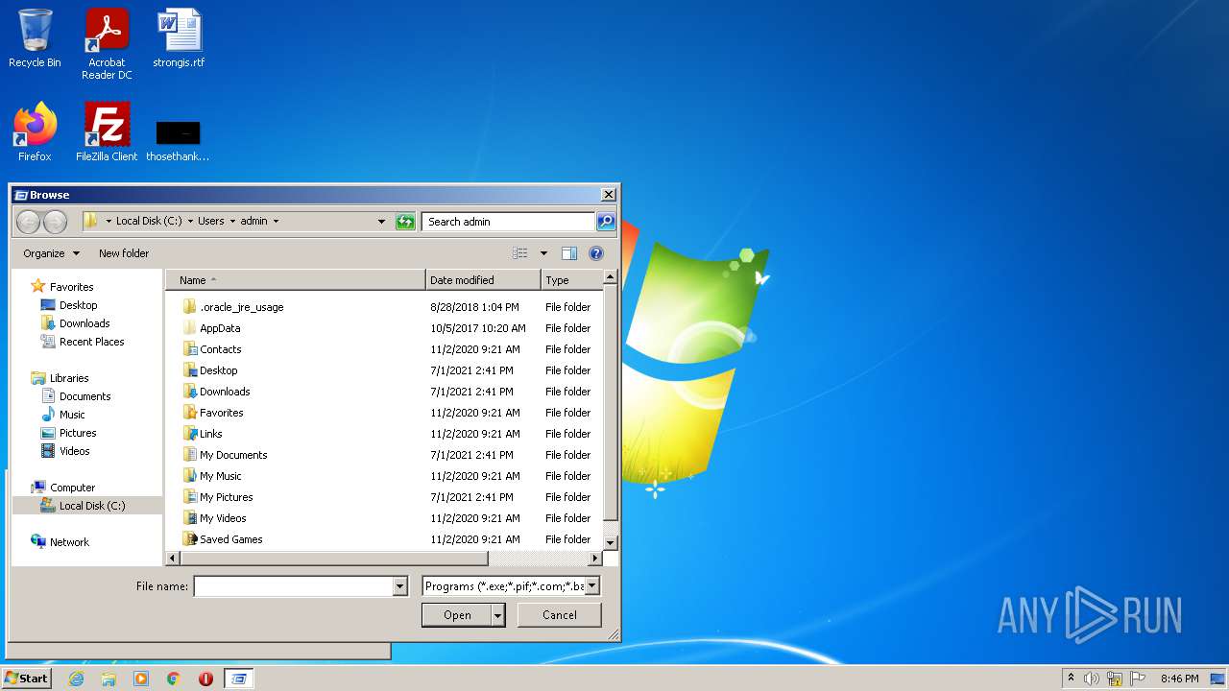The image size is (1229, 691).
Task: Sort by Name column header
Action: (296, 280)
